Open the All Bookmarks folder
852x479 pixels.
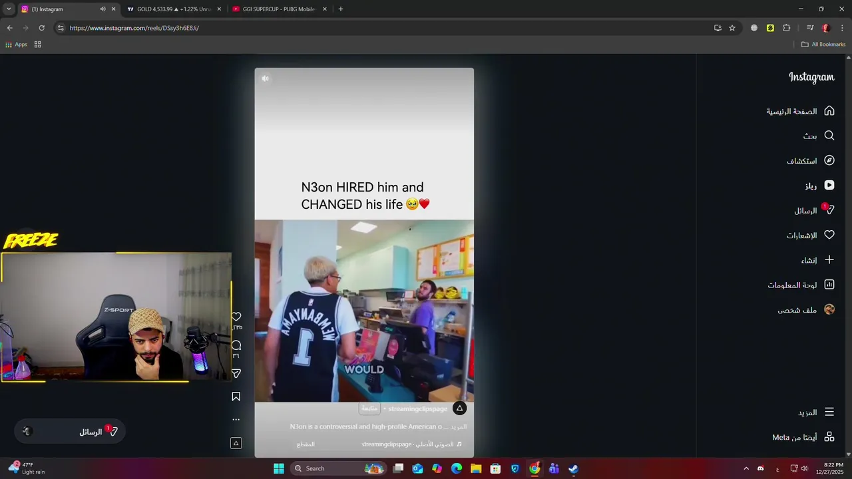pos(823,45)
